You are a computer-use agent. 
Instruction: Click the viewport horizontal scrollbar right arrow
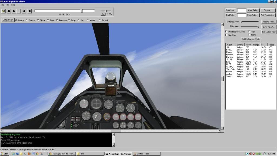tap(219, 131)
